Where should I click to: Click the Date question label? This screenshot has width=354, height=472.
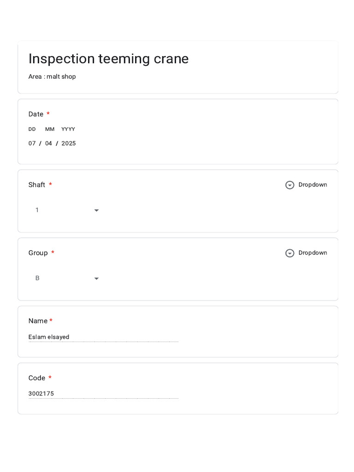(x=36, y=114)
